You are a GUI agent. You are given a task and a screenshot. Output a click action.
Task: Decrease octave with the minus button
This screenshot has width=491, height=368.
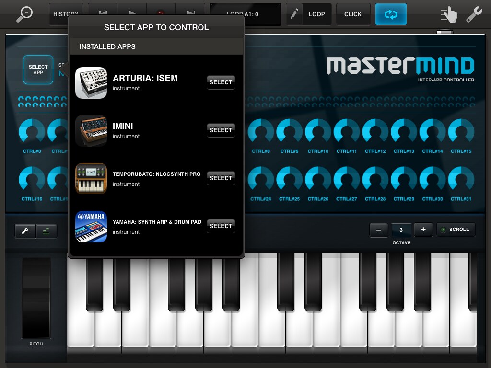379,230
